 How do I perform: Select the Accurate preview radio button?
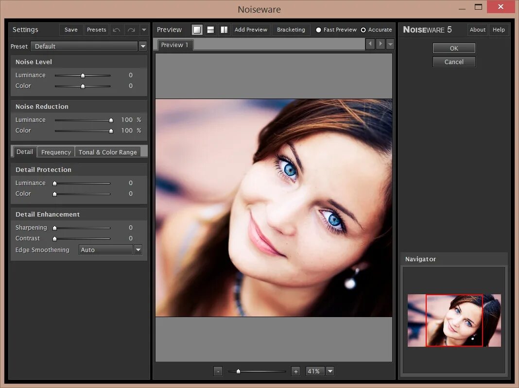point(363,30)
